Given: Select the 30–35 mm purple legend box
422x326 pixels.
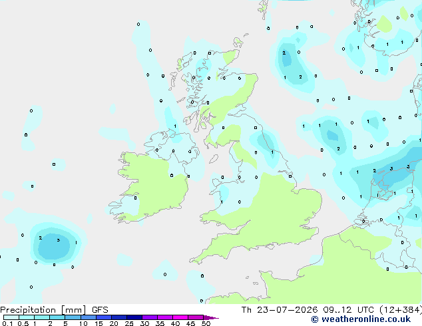Looking at the screenshot, I should (150, 317).
